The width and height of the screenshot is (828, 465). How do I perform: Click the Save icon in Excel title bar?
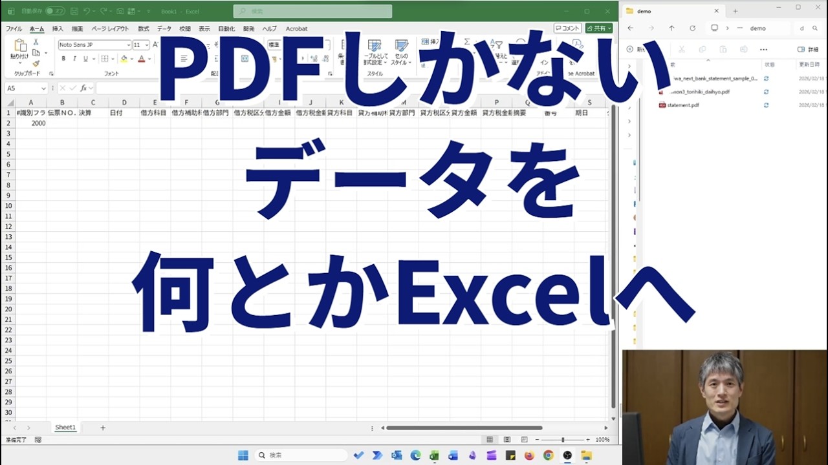(x=73, y=11)
